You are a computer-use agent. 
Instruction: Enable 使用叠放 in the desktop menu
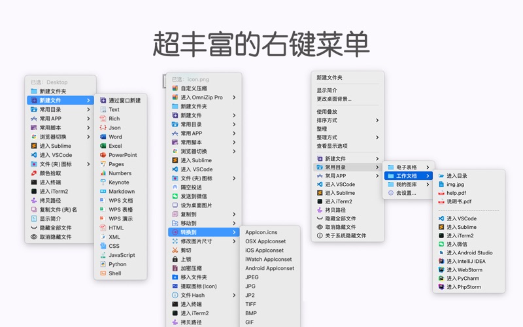(x=327, y=112)
